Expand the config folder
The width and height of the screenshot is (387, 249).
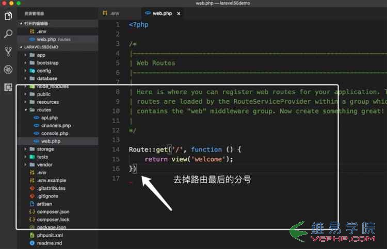tap(25, 71)
